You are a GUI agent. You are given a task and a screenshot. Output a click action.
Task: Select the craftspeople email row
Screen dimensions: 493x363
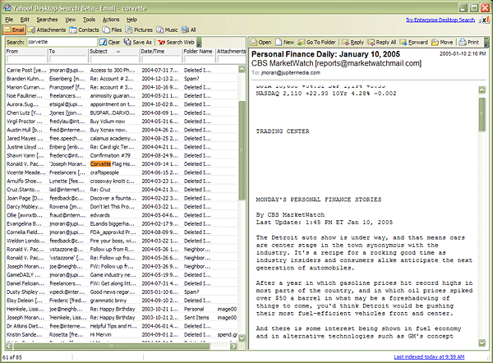coord(122,172)
